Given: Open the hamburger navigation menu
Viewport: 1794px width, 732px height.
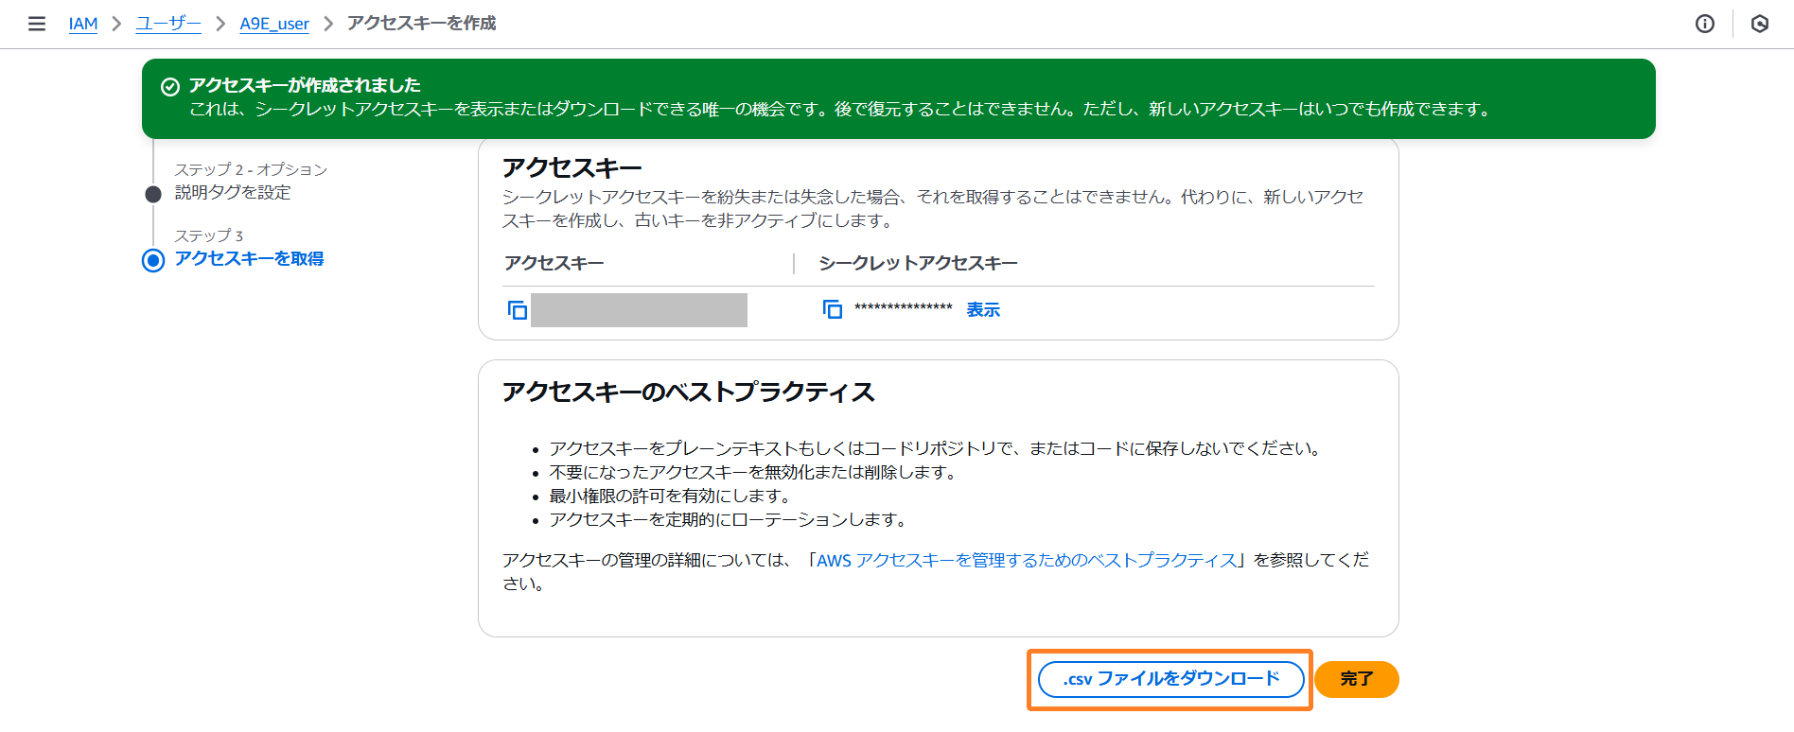Looking at the screenshot, I should pos(37,24).
